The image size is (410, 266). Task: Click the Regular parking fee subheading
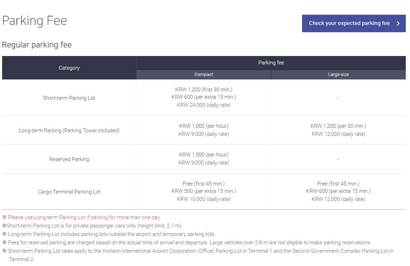(x=37, y=45)
